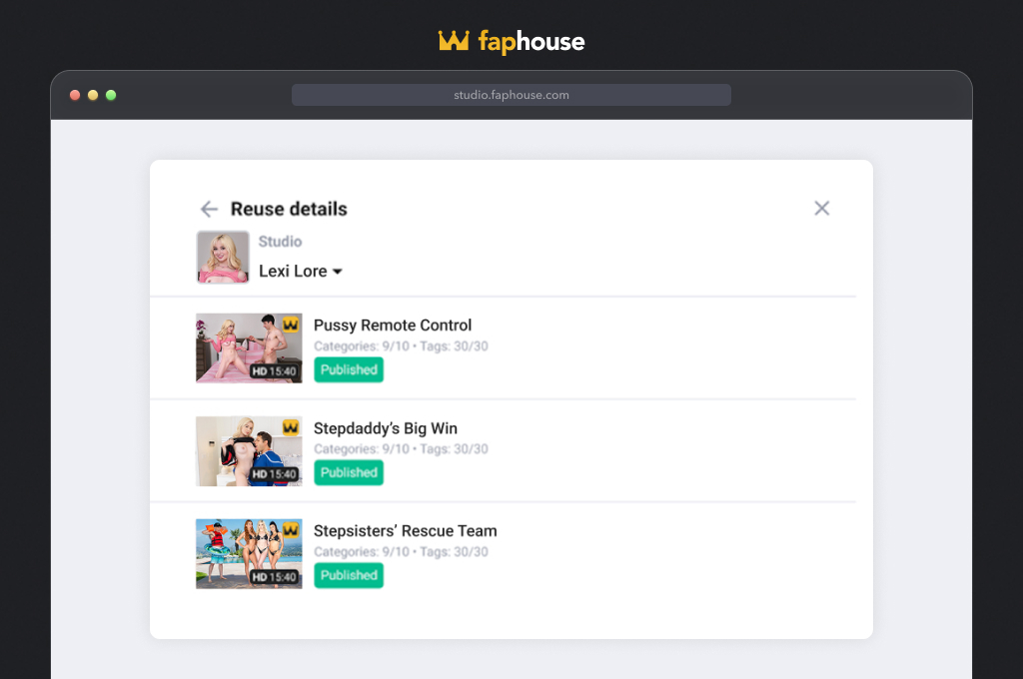
Task: Click the Reuse details heading
Action: click(x=289, y=209)
